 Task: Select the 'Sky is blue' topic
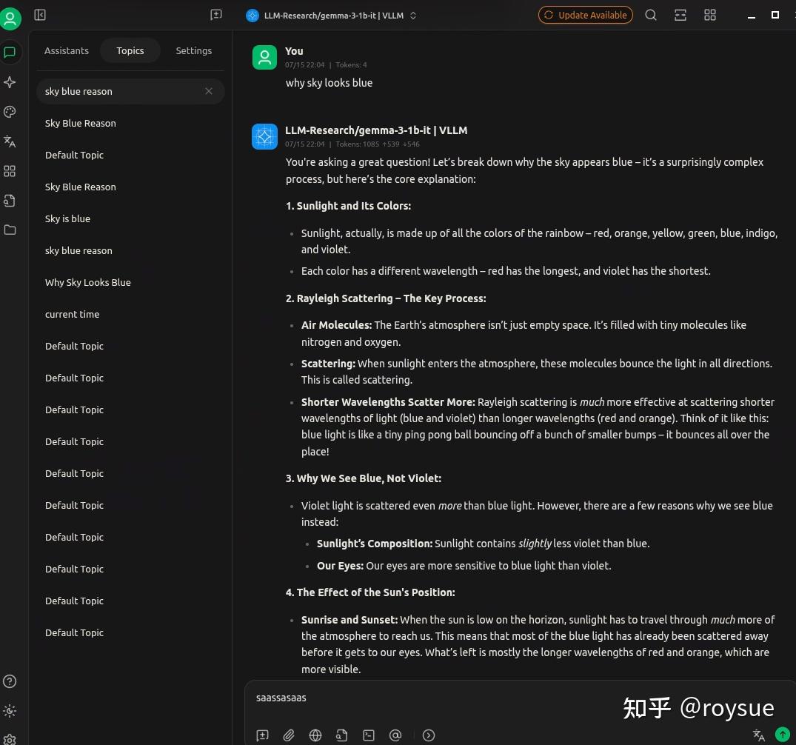click(130, 219)
